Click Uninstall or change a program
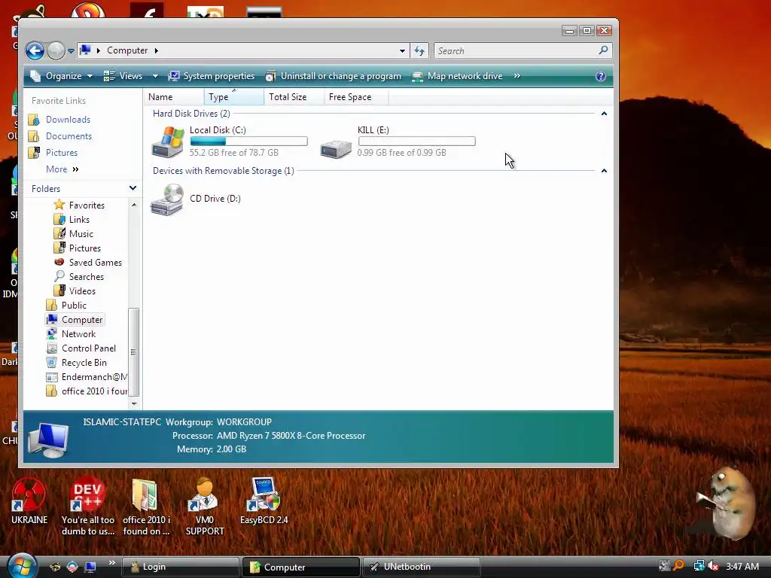This screenshot has height=578, width=771. pos(334,76)
